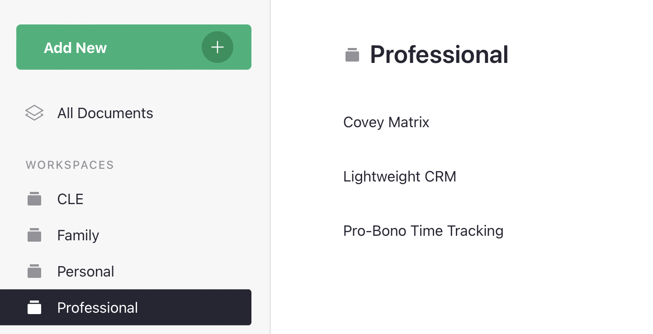
Task: Open the Lightweight CRM document
Action: (x=400, y=177)
